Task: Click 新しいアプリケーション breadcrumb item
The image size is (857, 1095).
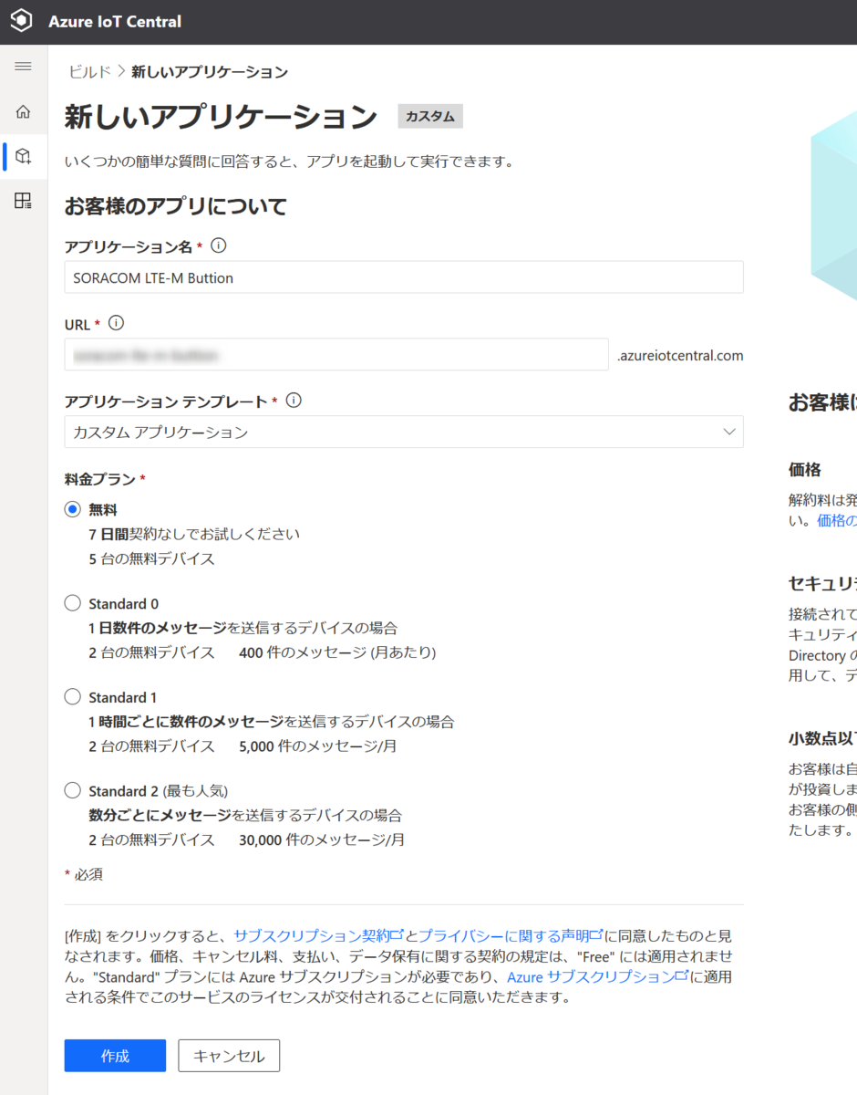Action: (210, 71)
